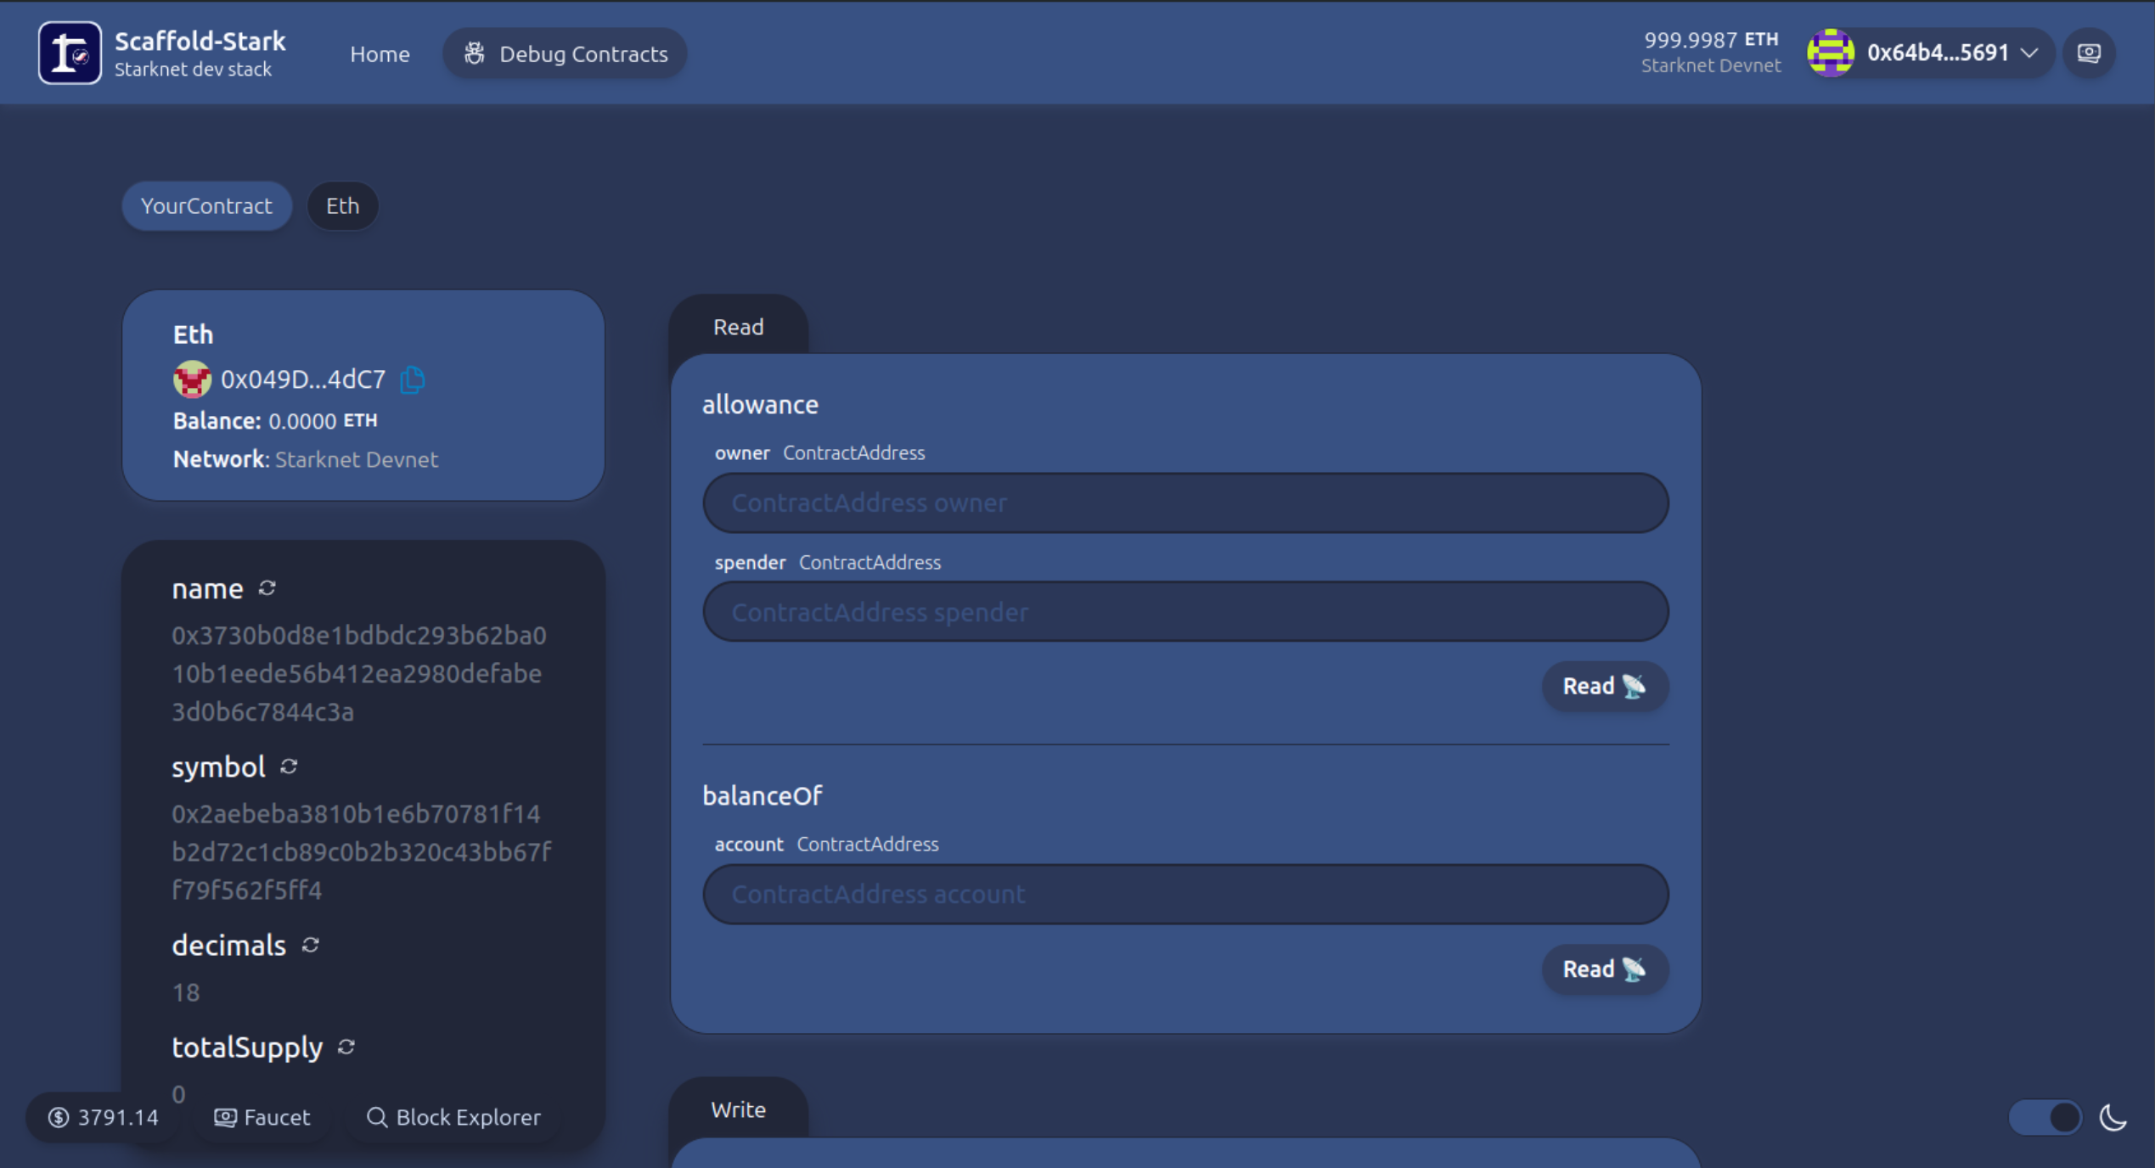
Task: Click the faucet icon in top bar
Action: click(2089, 53)
